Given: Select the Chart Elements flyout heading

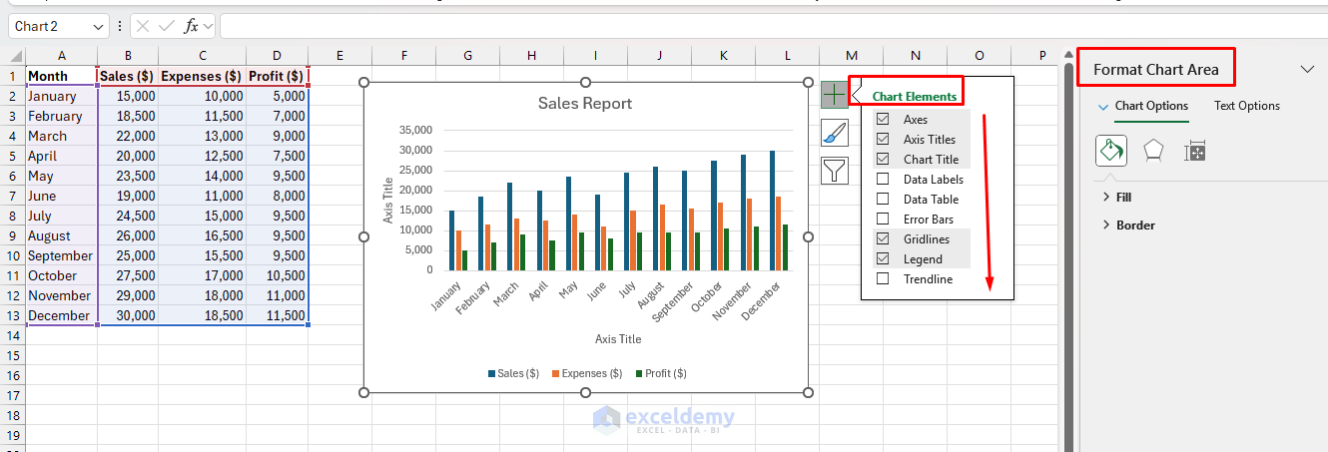Looking at the screenshot, I should tap(914, 97).
